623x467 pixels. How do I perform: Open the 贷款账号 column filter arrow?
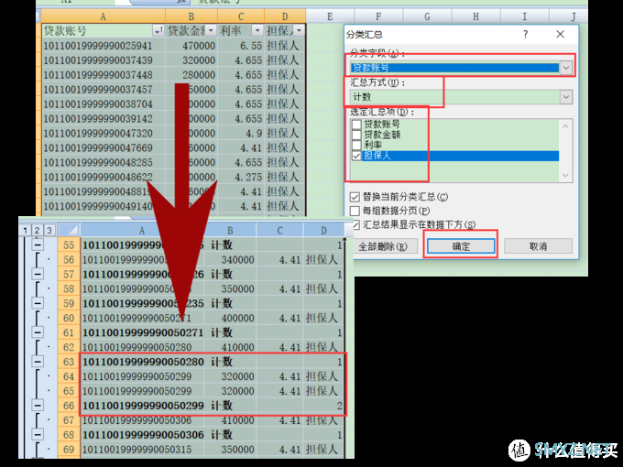coord(158,30)
